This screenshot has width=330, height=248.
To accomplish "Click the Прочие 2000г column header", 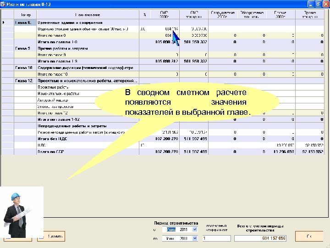I will coord(281,15).
